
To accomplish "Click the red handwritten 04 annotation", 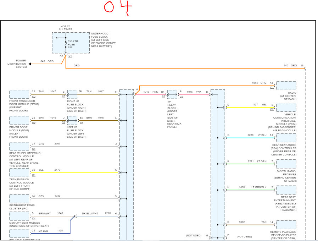I will tap(118, 7).
